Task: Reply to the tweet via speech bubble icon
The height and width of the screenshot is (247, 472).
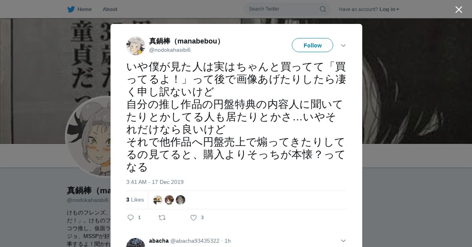Action: [x=131, y=218]
